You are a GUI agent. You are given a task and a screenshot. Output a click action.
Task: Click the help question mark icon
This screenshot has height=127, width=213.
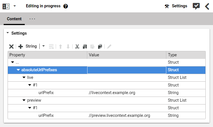tap(66, 6)
